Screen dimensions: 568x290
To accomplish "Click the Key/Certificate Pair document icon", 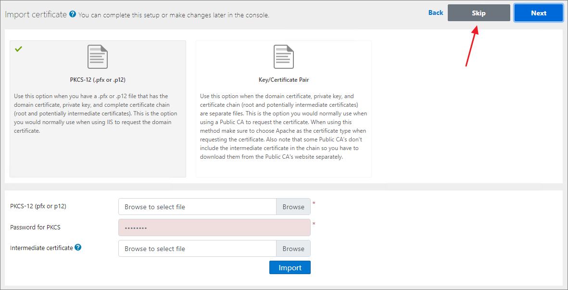I will 284,57.
